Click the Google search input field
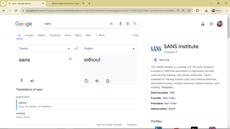The image size is (230, 129). 76,24
